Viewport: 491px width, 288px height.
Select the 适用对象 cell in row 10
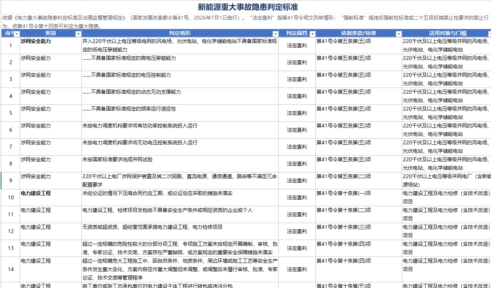(446, 198)
